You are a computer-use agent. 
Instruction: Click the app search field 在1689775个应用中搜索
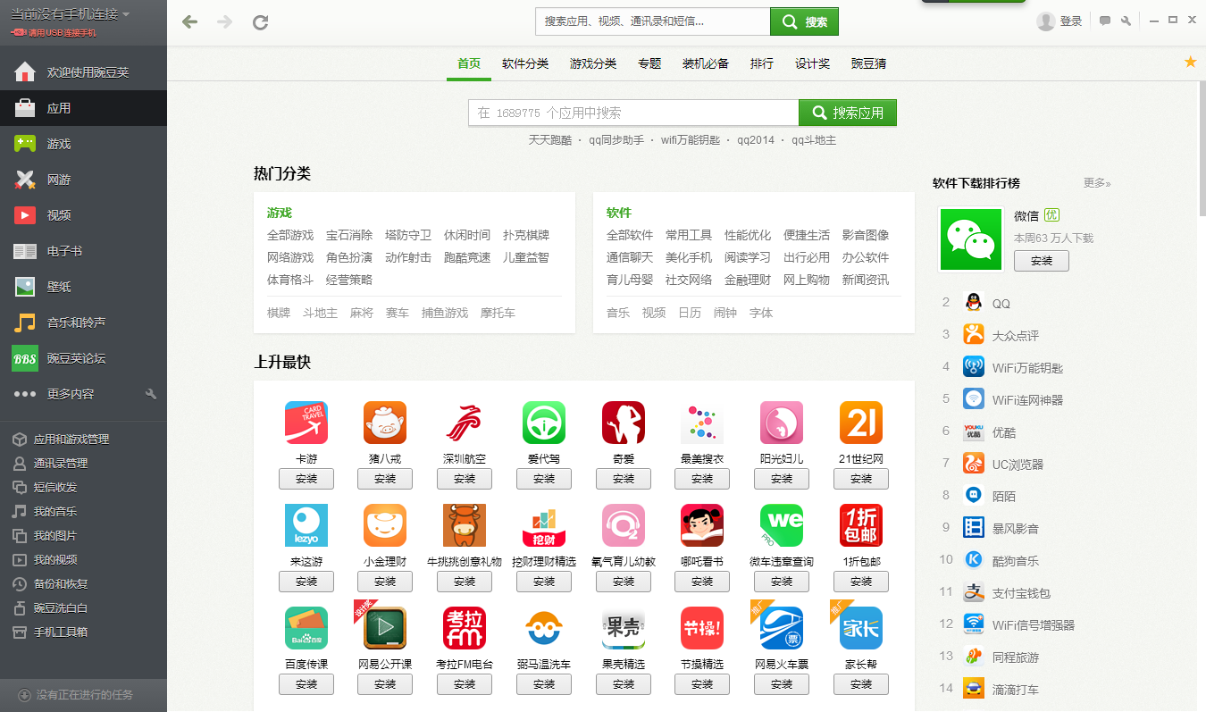click(633, 113)
